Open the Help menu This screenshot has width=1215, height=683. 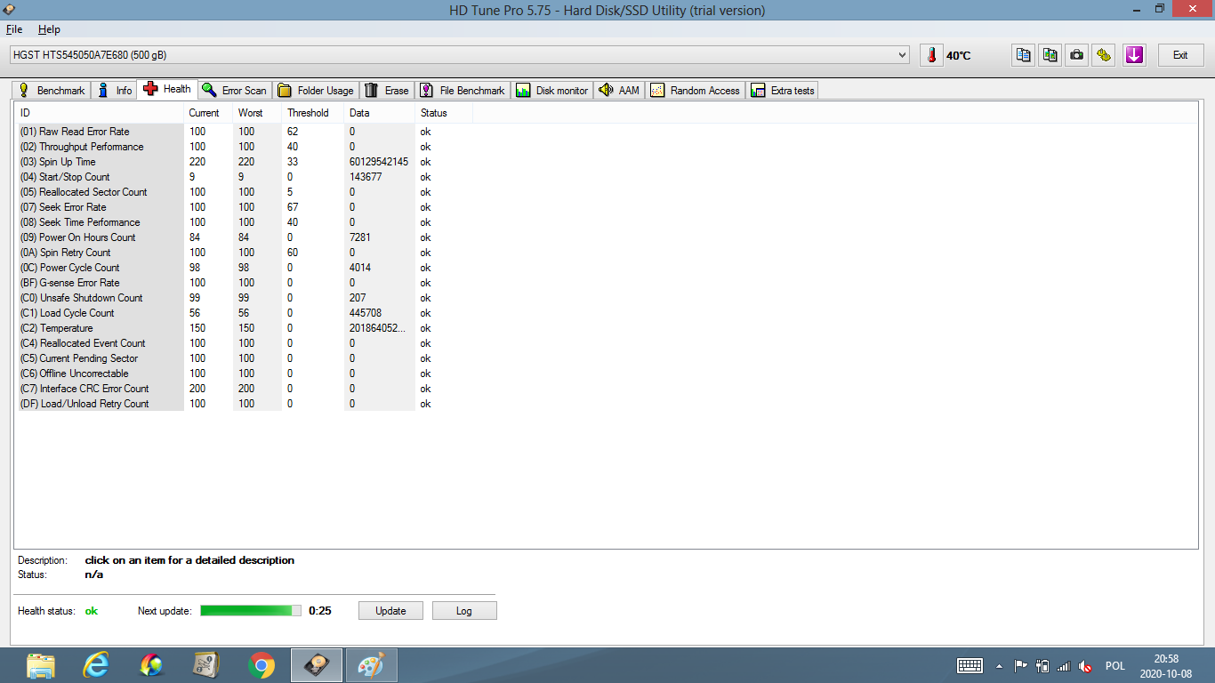coord(49,29)
